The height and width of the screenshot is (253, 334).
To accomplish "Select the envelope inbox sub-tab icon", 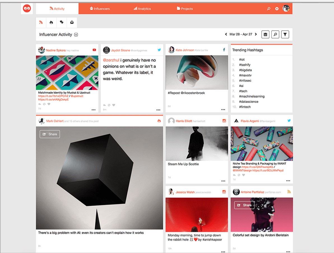I will pyautogui.click(x=72, y=22).
